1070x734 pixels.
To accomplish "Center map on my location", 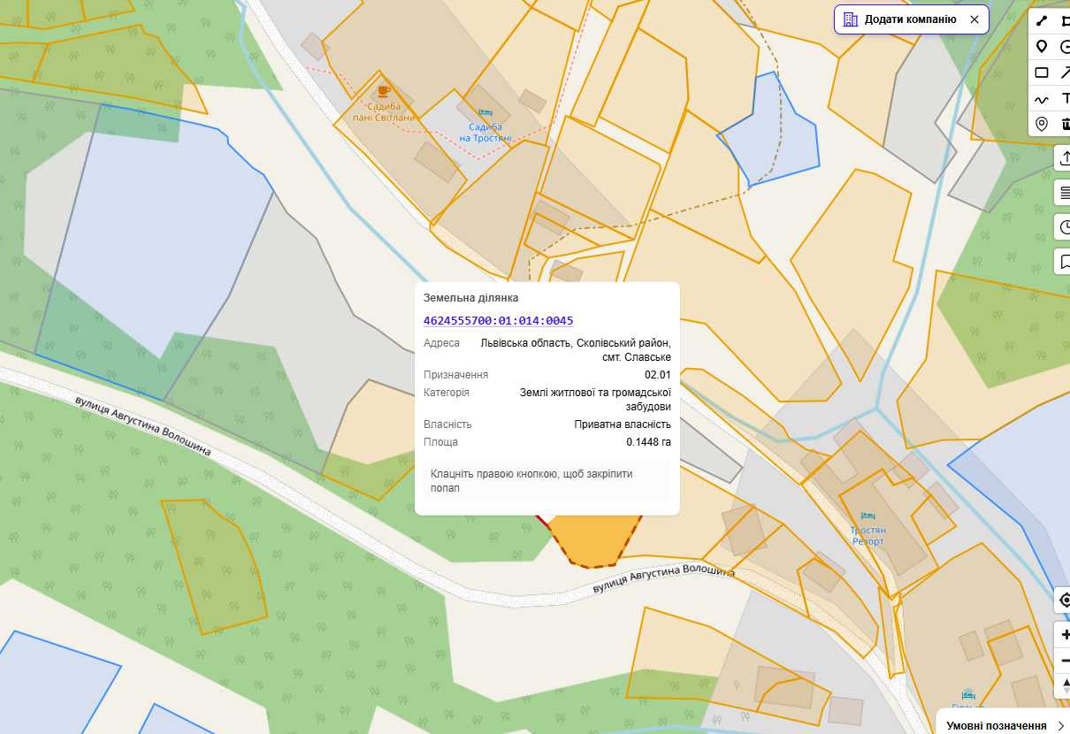I will (1064, 600).
